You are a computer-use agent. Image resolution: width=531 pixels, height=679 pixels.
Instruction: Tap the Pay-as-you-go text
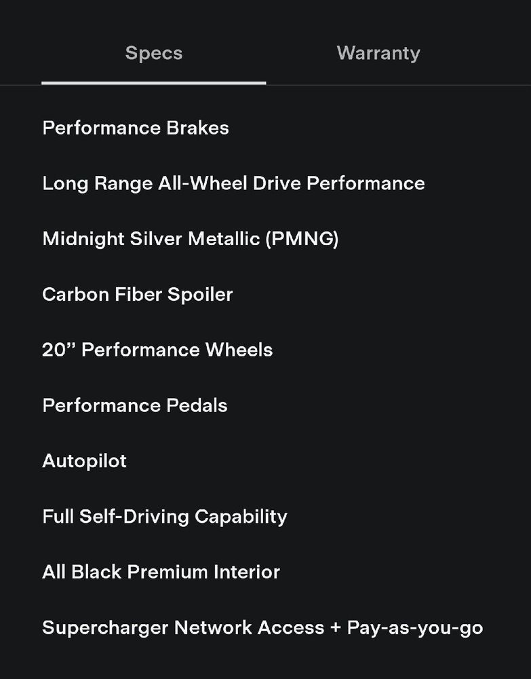pos(415,628)
